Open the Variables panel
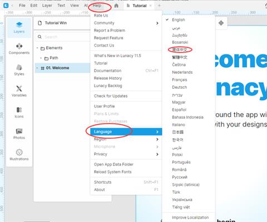The image size is (267, 222). [x=19, y=91]
